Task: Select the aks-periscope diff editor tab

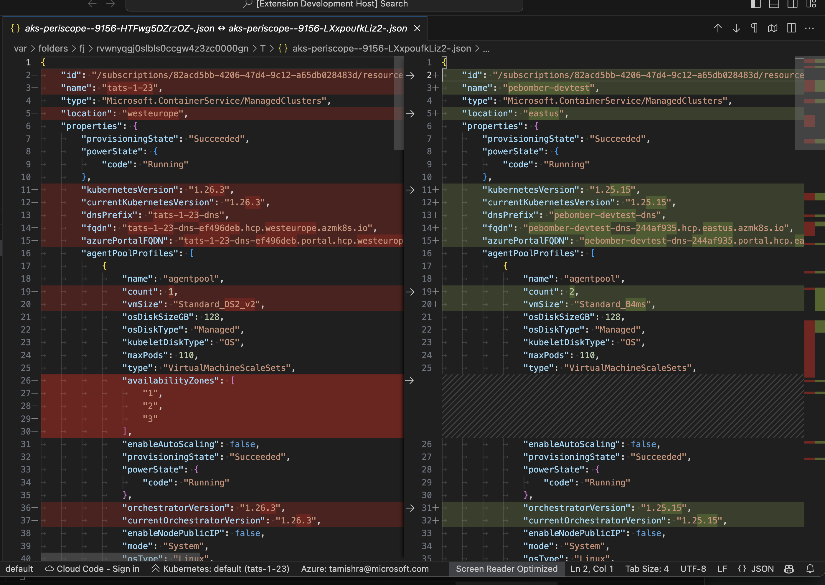Action: [x=215, y=28]
